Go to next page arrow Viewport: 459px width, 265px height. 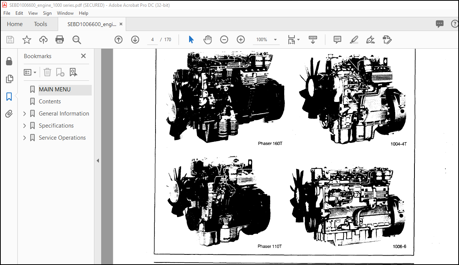pyautogui.click(x=135, y=40)
